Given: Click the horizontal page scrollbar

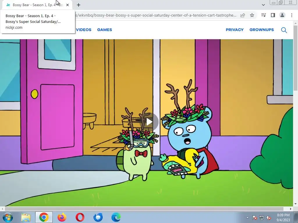Looking at the screenshot, I should 144,209.
